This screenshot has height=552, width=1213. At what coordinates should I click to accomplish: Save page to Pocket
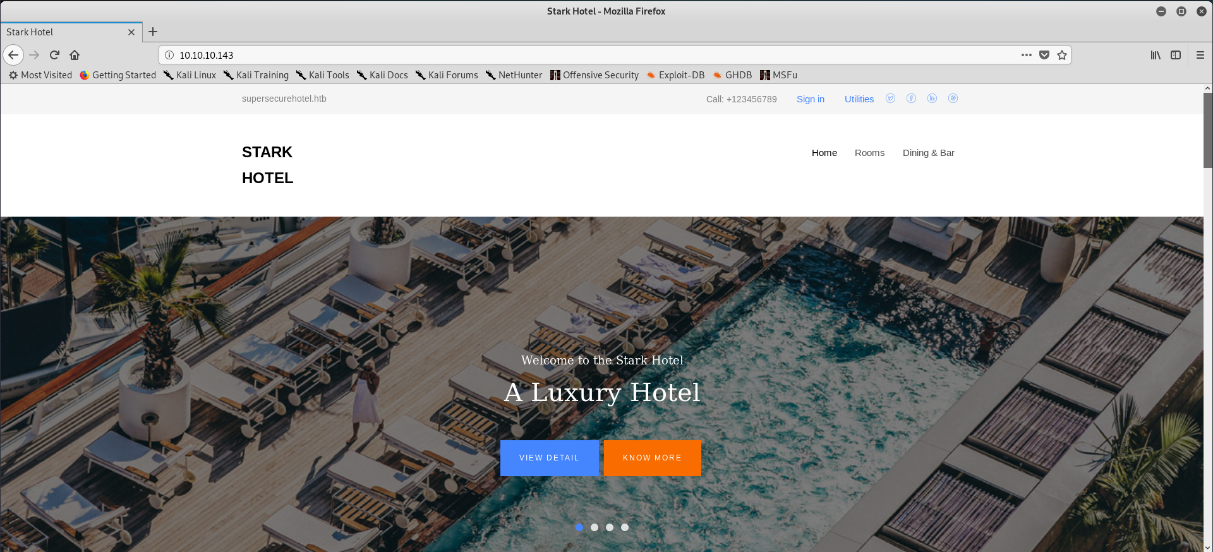[1044, 55]
